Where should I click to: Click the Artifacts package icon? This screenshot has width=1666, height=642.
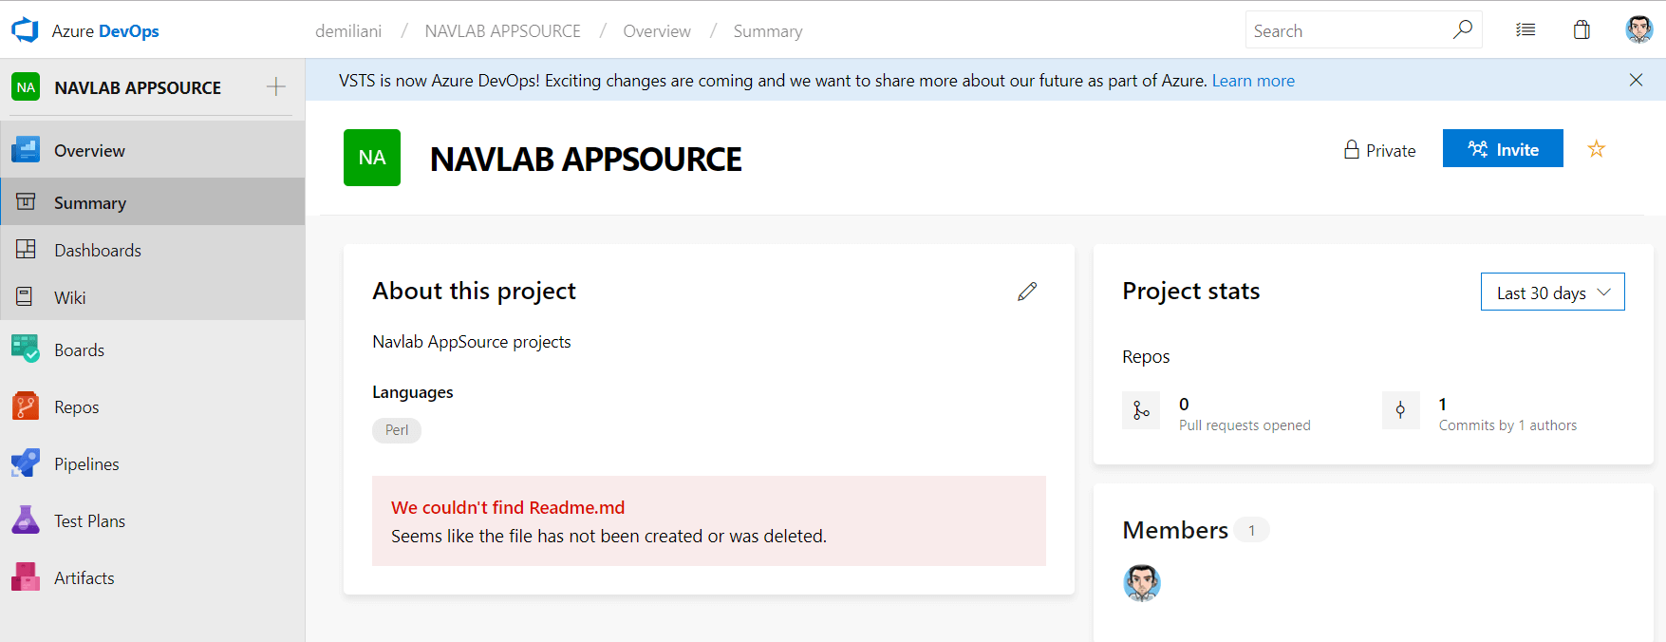coord(26,576)
